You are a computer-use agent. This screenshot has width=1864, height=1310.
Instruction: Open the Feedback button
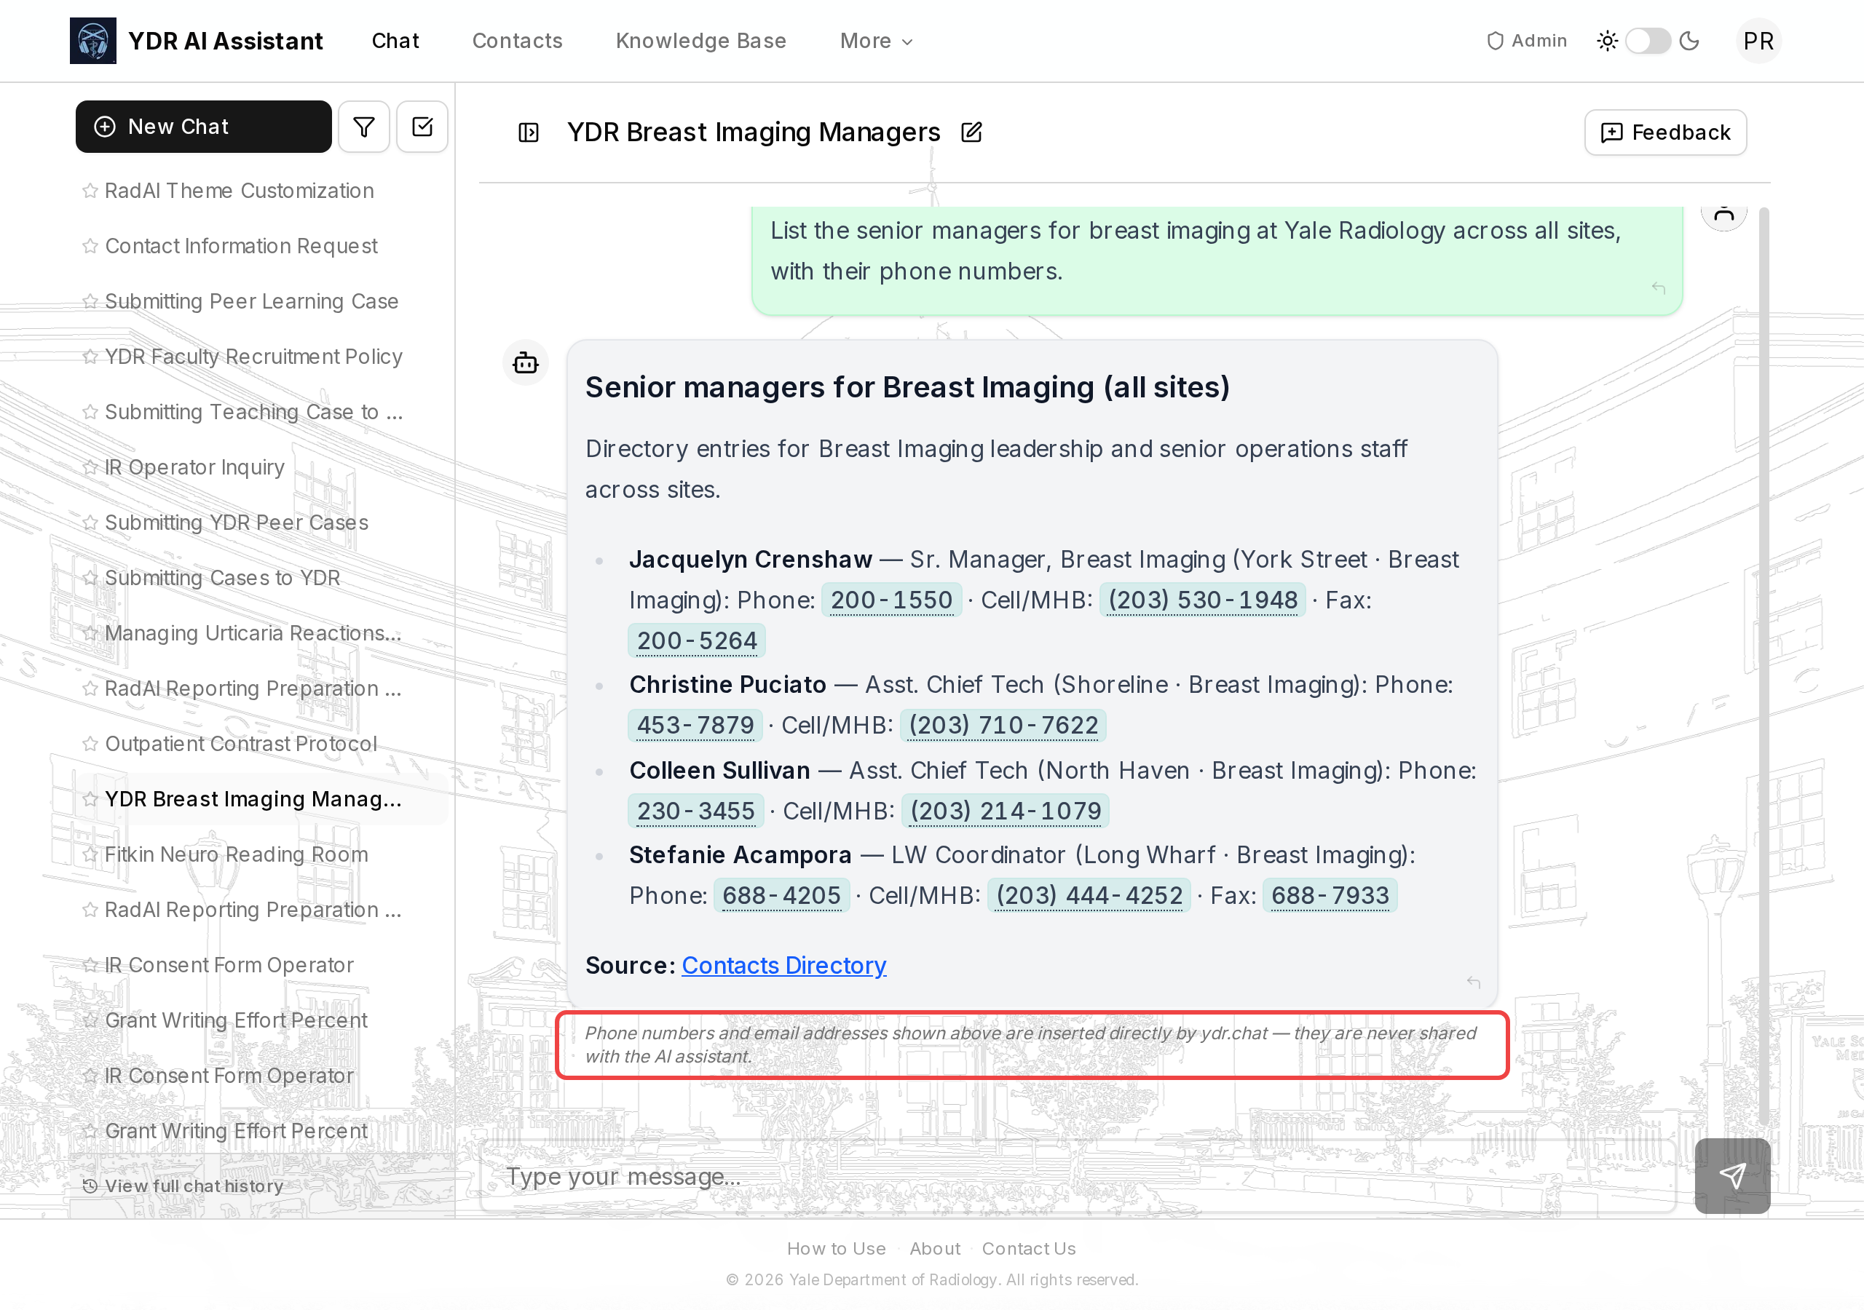click(1665, 132)
